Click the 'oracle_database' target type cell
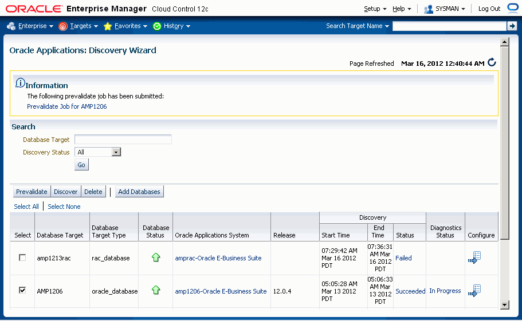 tap(115, 291)
